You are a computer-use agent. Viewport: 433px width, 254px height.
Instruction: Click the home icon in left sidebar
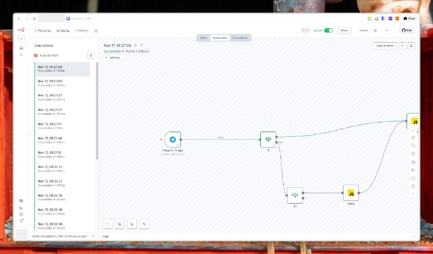[21, 48]
